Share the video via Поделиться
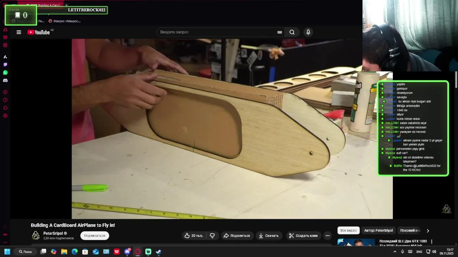 click(237, 236)
